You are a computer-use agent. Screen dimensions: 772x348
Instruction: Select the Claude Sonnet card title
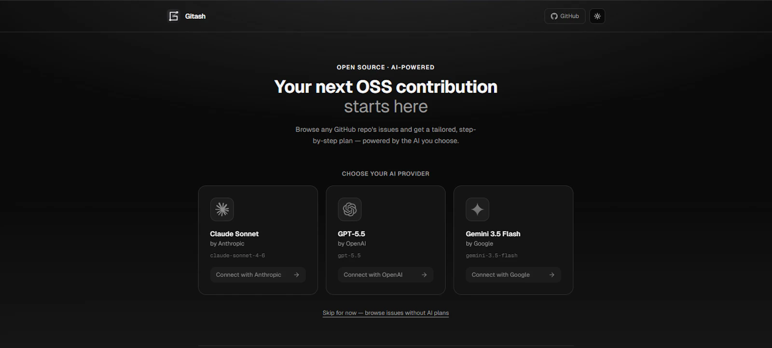(234, 234)
